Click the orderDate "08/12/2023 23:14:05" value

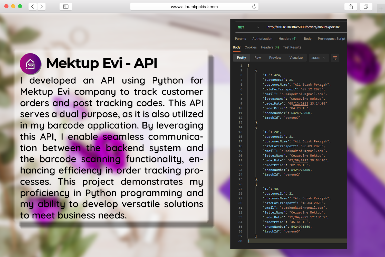coord(307,104)
